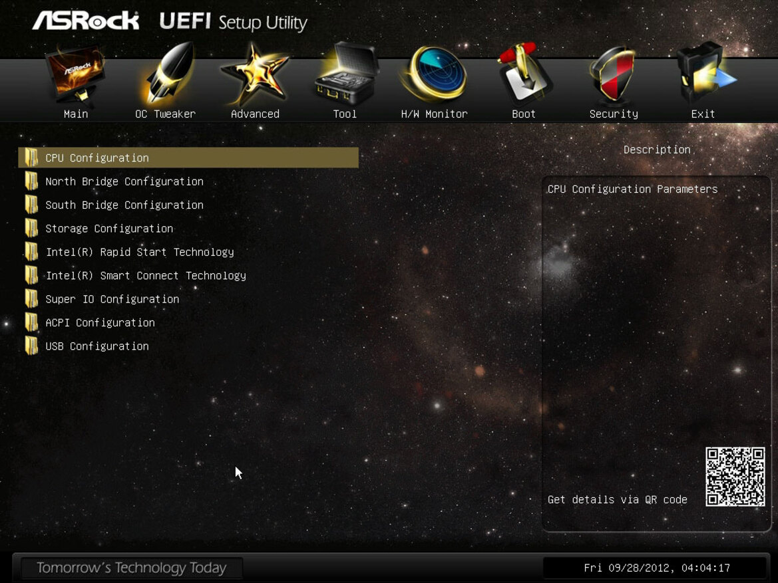The width and height of the screenshot is (778, 583).
Task: Click the Storage Configuration folder icon
Action: (x=32, y=229)
